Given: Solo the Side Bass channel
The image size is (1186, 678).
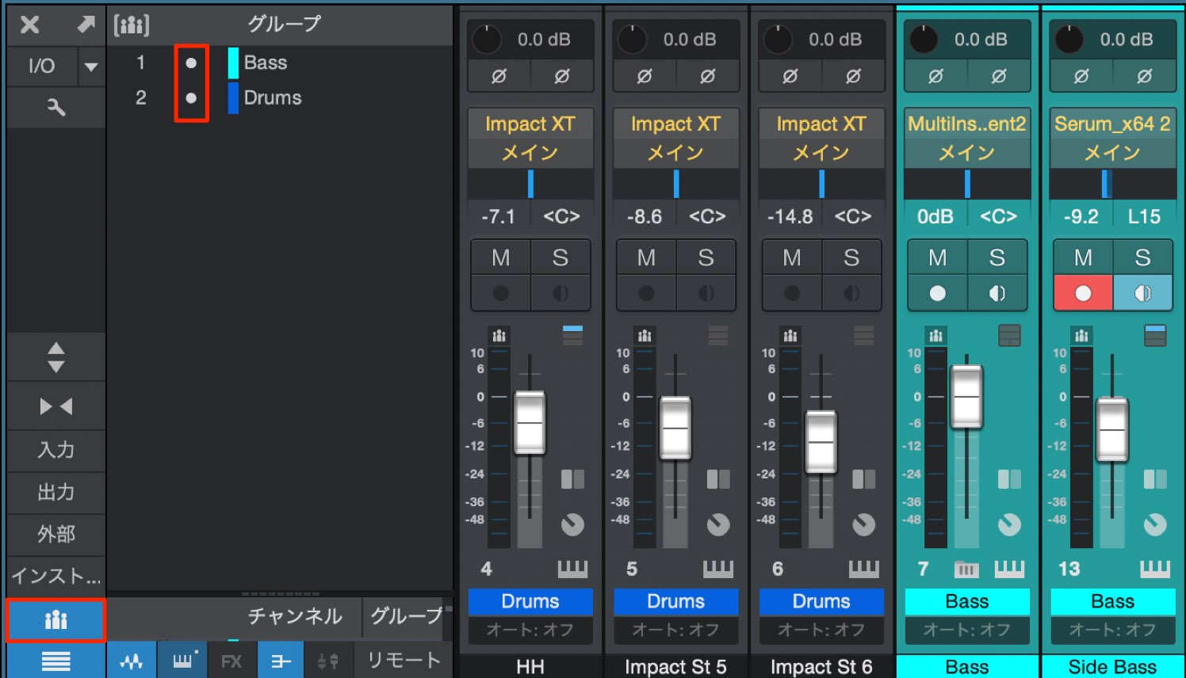Looking at the screenshot, I should point(1142,257).
